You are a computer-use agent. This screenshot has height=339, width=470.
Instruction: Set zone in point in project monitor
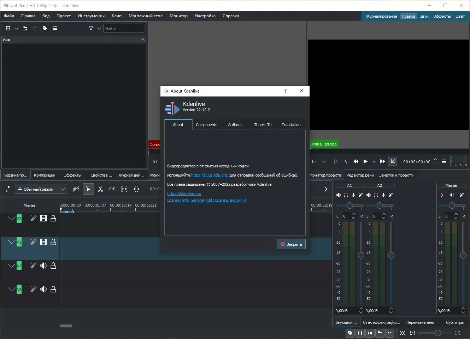(336, 161)
